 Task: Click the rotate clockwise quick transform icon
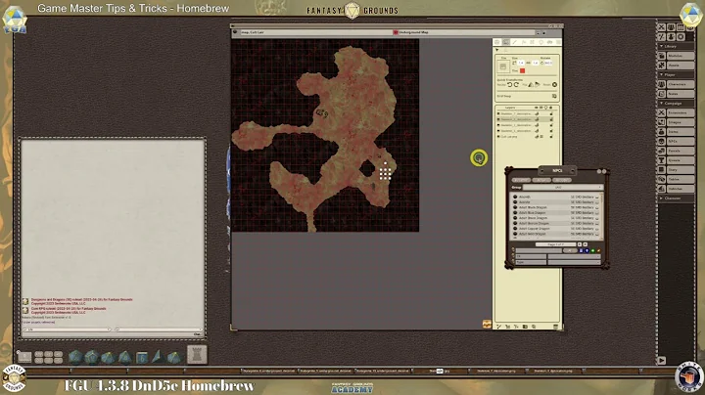pyautogui.click(x=516, y=84)
